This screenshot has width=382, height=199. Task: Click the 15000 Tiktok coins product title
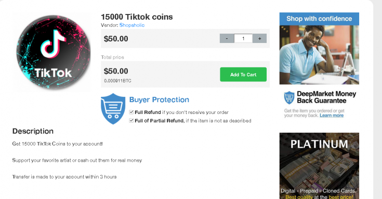[x=137, y=17]
